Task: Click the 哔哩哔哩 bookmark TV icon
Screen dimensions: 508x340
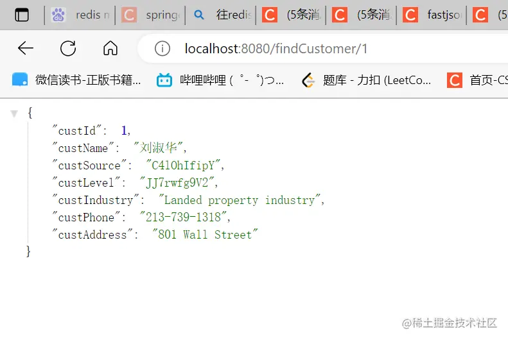Action: [x=164, y=80]
